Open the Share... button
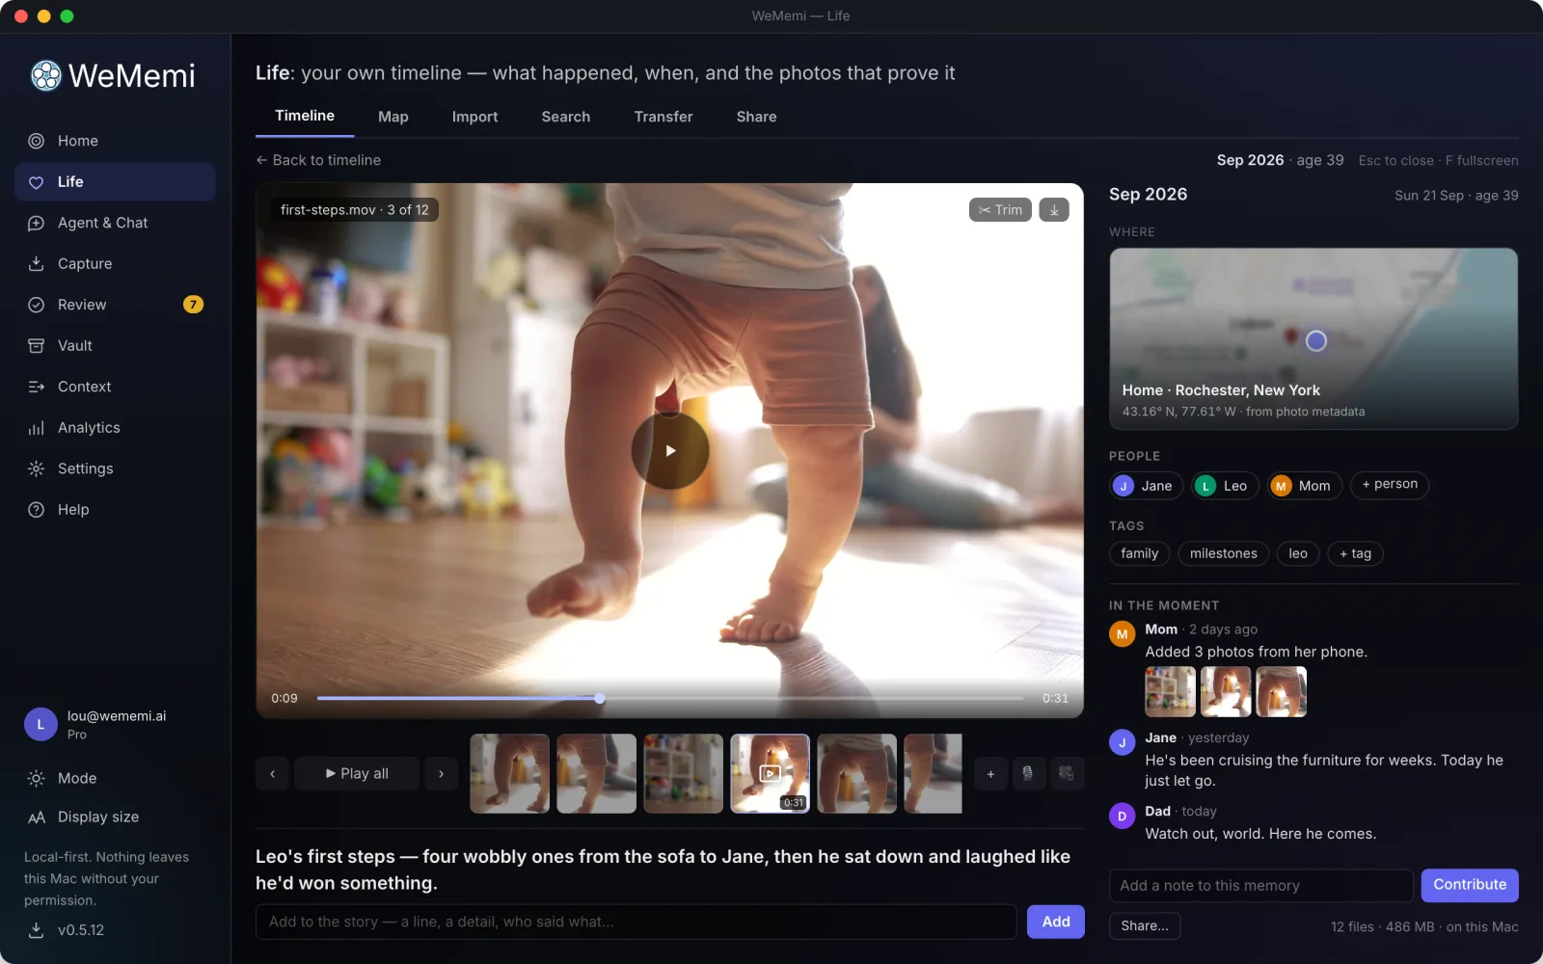Image resolution: width=1543 pixels, height=964 pixels. tap(1145, 926)
